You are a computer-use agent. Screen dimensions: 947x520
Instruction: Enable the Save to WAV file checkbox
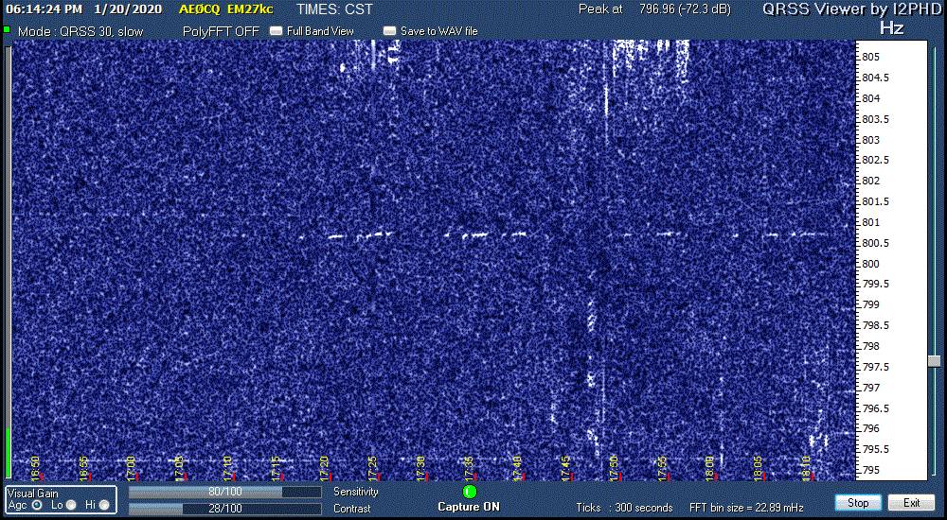point(389,31)
